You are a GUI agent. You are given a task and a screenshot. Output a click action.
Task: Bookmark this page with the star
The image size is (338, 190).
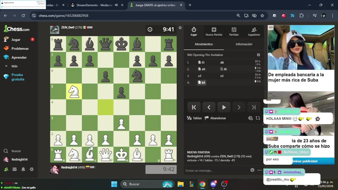[x=262, y=16]
